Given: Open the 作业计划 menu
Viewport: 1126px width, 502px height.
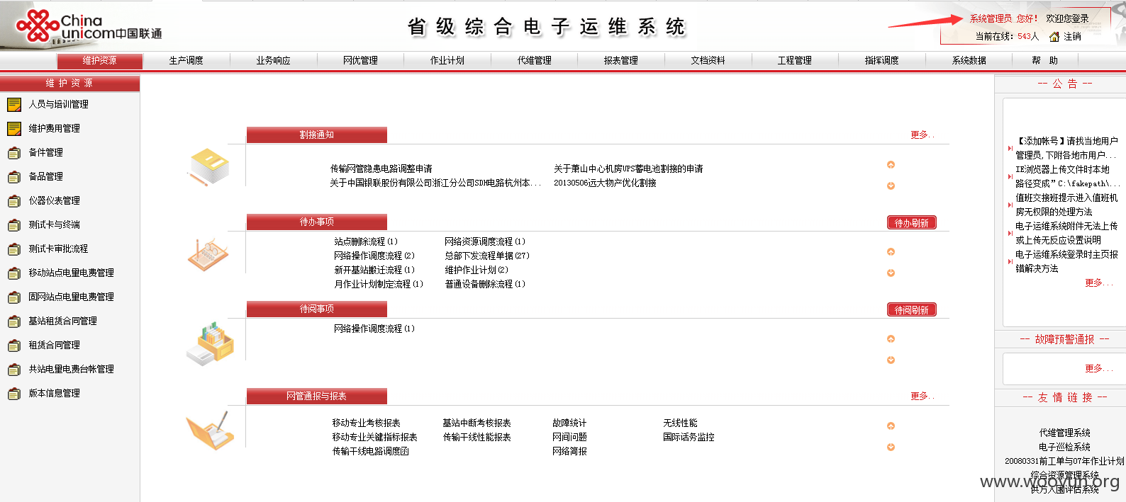Looking at the screenshot, I should click(447, 61).
